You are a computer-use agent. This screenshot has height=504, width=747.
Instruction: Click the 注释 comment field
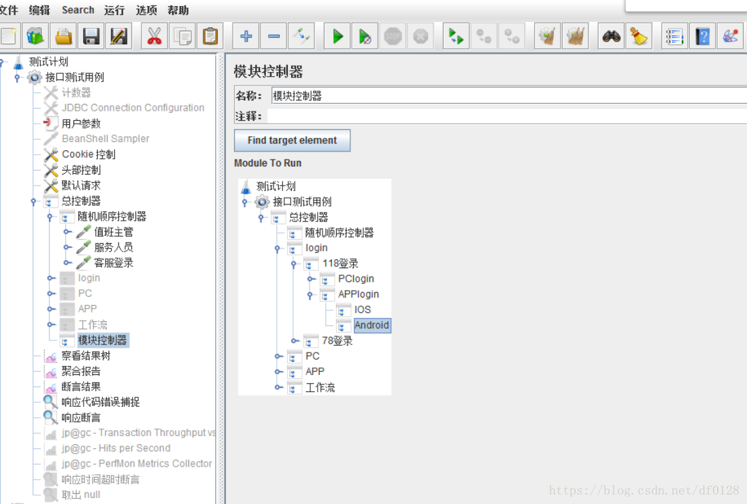click(507, 116)
